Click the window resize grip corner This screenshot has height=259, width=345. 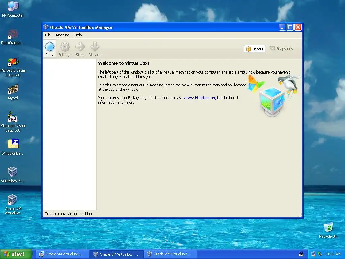point(300,215)
